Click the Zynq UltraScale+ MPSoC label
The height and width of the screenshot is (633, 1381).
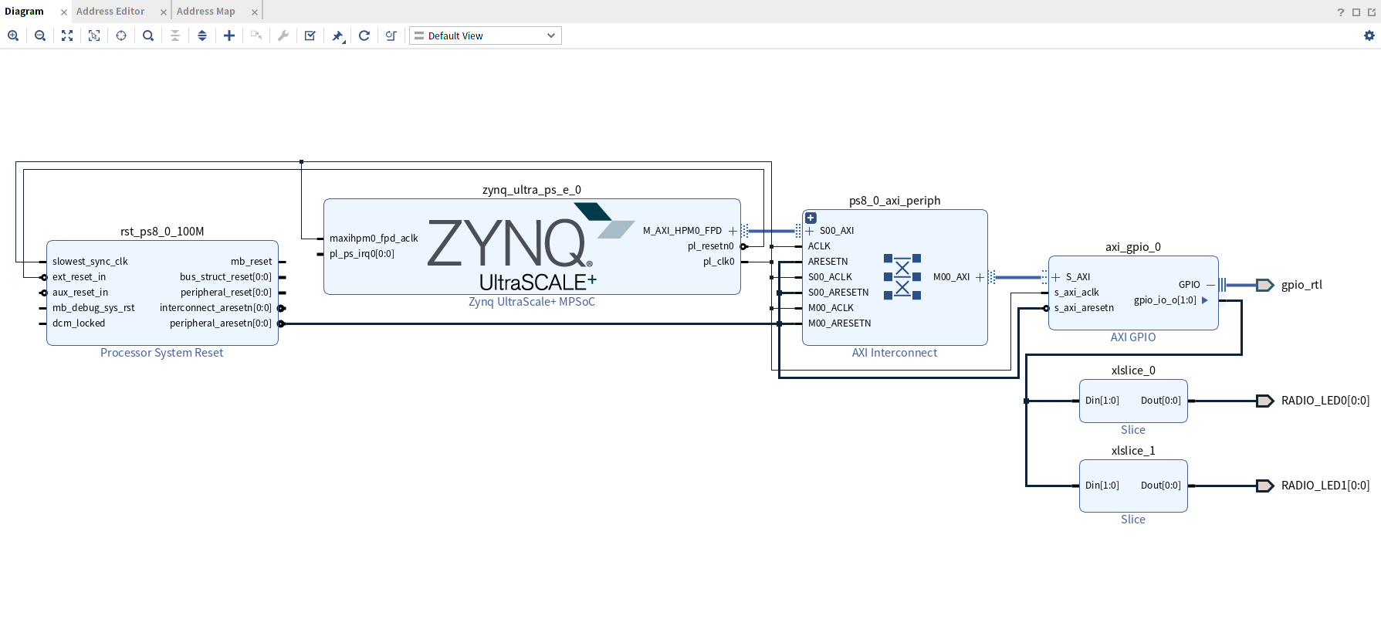pos(532,302)
